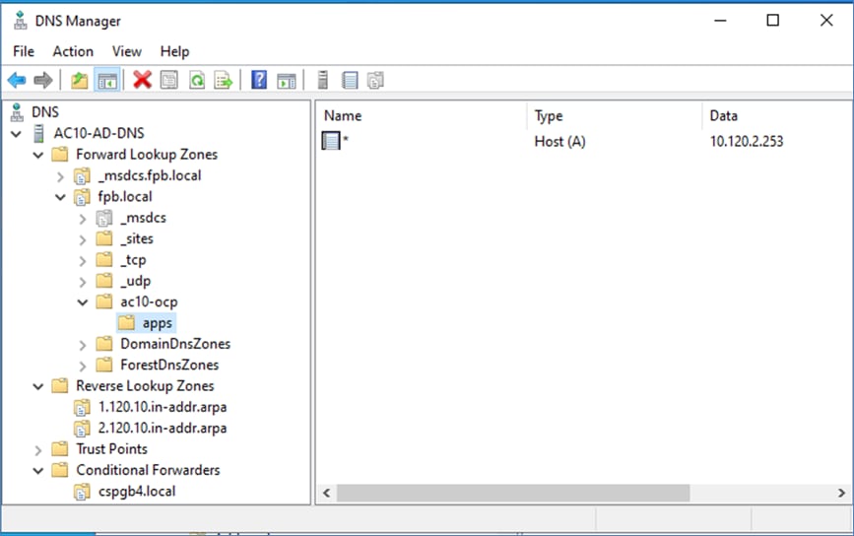Click the green refresh toolbar icon
Viewport: 854px width, 536px height.
pos(197,81)
